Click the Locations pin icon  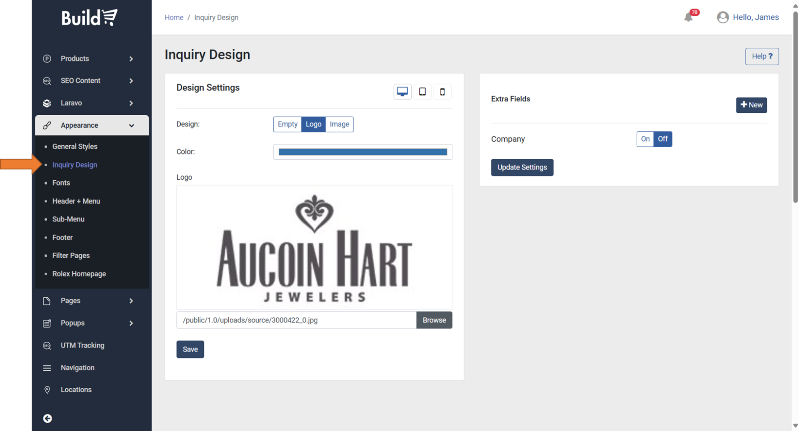[x=47, y=389]
